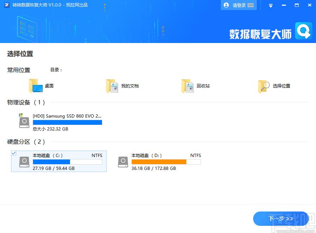316x233 pixels.
Task: Click the [HD0] Samsung SSD 860 EVO name
Action: (67, 116)
